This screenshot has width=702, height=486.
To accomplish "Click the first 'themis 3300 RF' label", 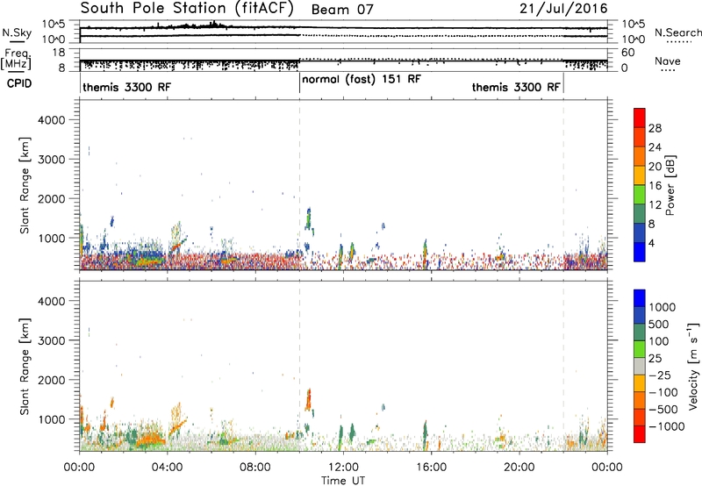I will click(126, 87).
